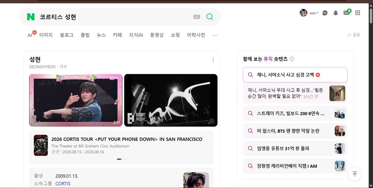
Task: Open the Naver services grid menu icon
Action: pos(357,13)
